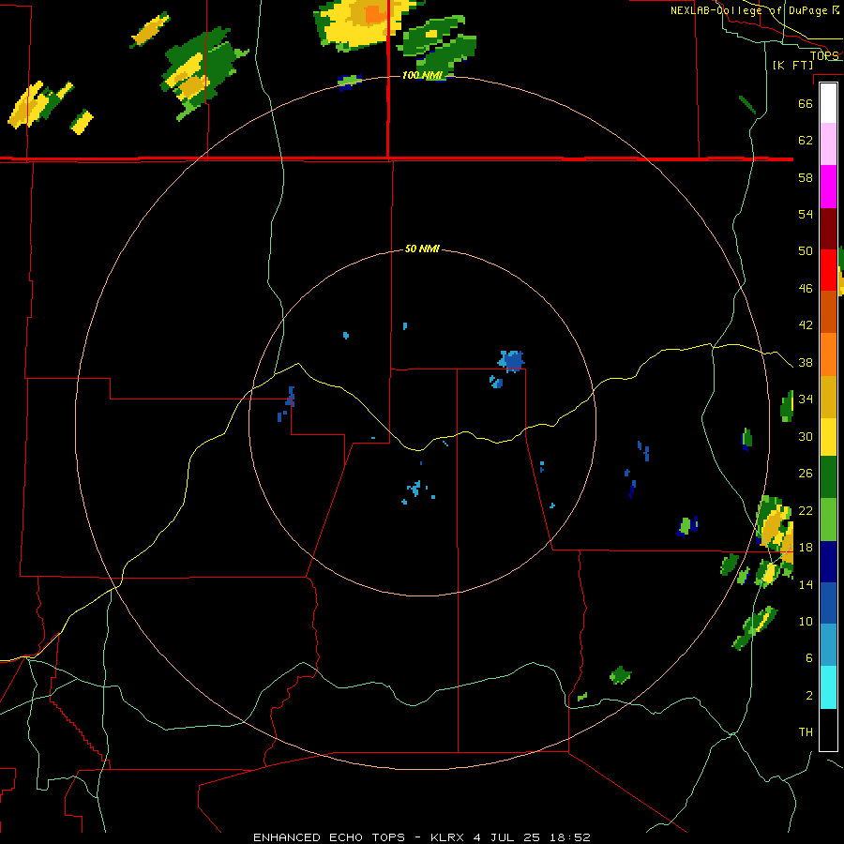Click the gold legend swatch near 34

click(828, 397)
